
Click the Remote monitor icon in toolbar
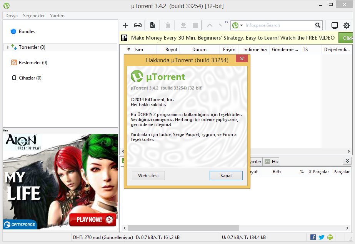click(335, 25)
